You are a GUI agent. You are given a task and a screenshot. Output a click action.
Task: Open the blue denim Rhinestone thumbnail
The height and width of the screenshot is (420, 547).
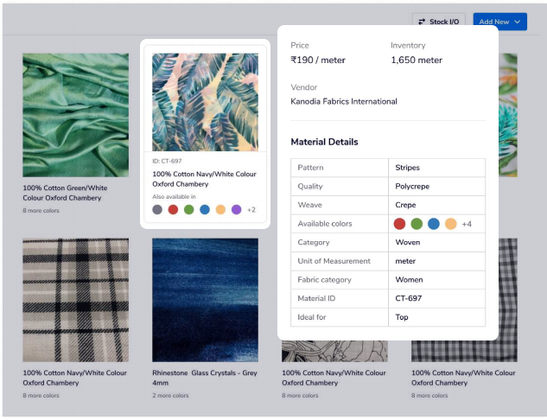205,300
